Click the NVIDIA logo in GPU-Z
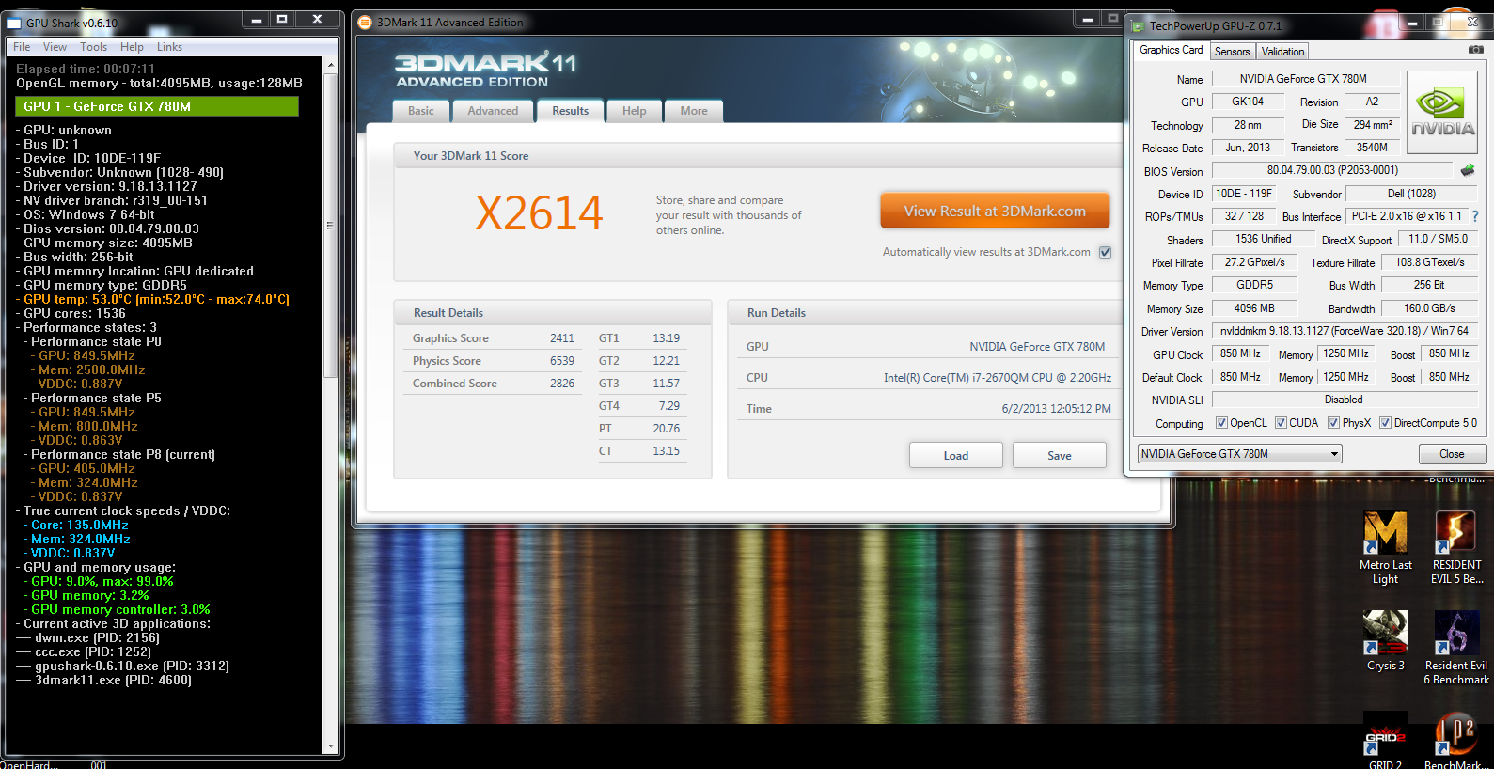 click(x=1443, y=114)
